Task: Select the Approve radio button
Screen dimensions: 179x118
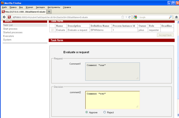Action: click(x=87, y=112)
